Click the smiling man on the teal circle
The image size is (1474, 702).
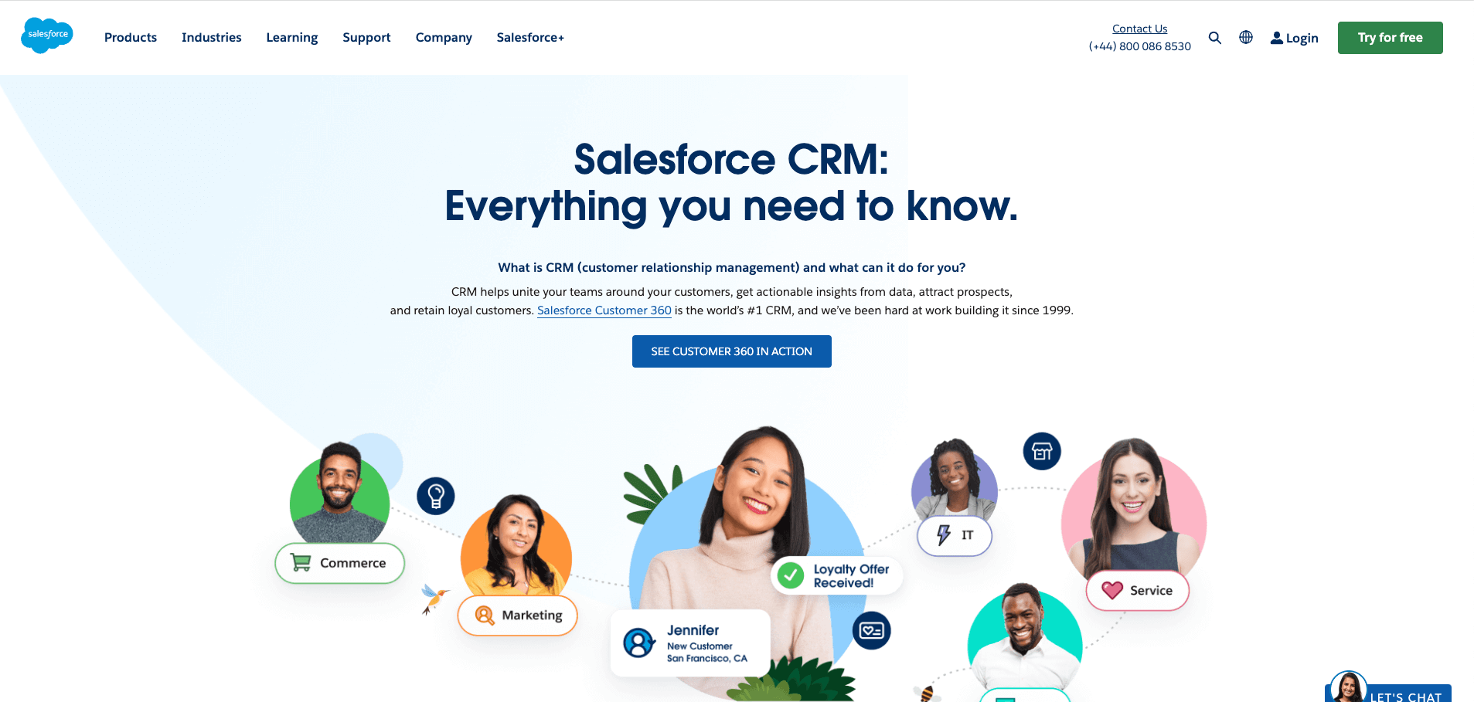point(1025,637)
